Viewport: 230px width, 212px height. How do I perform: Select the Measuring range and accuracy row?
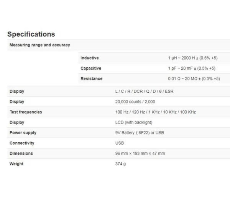tap(39, 45)
